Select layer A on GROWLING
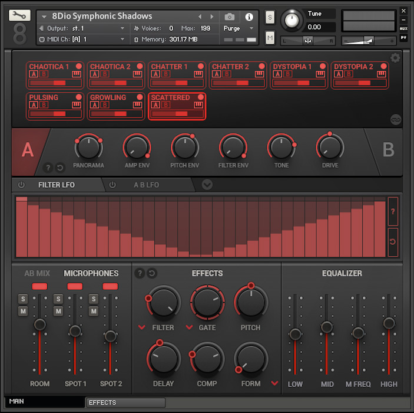The height and width of the screenshot is (413, 414). (95, 105)
